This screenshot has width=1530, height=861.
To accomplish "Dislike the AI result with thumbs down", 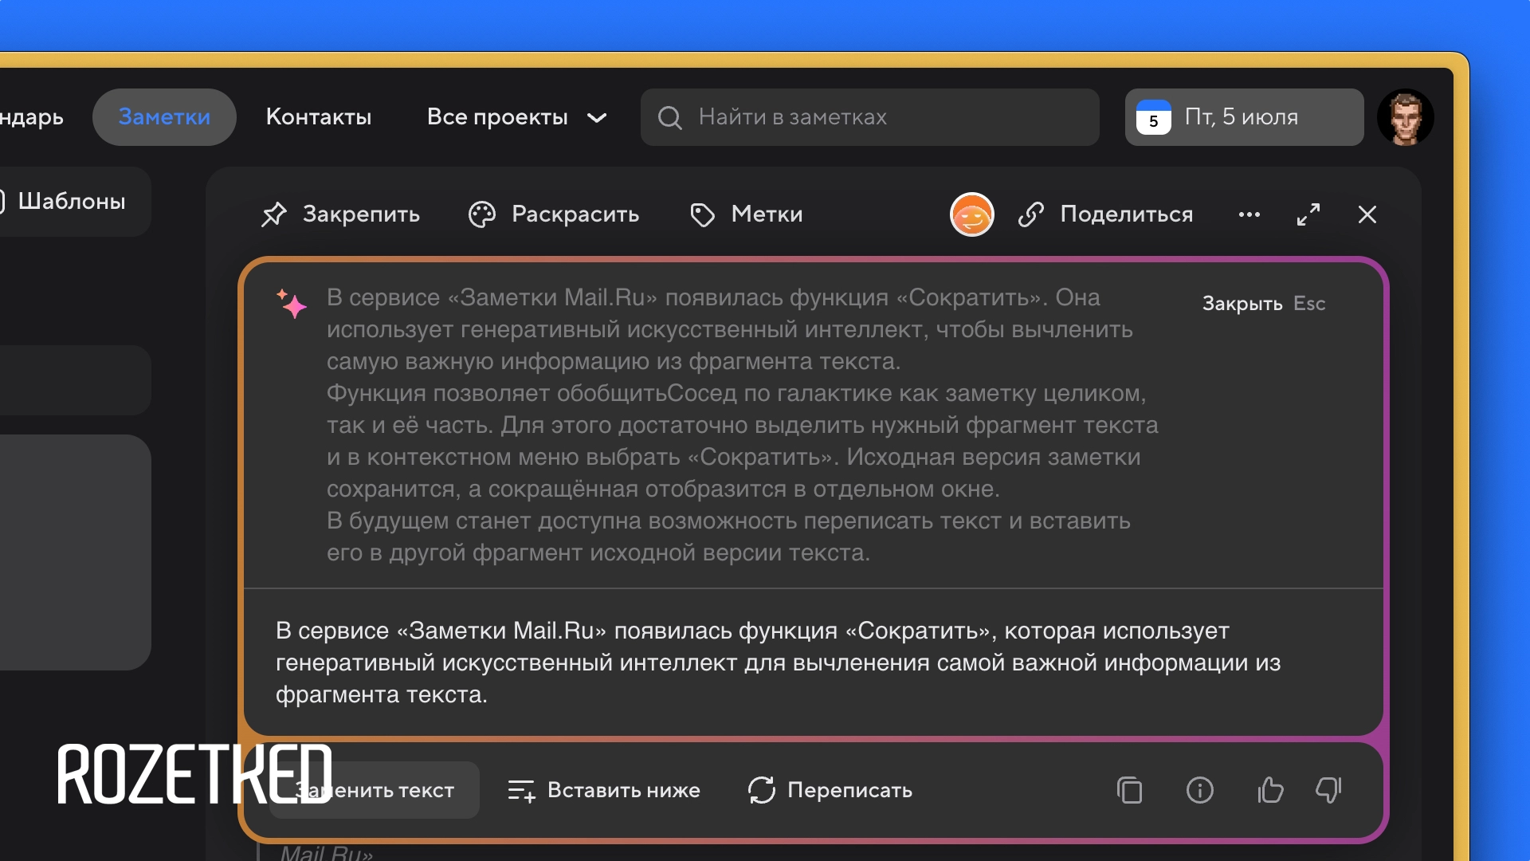I will coord(1328,790).
